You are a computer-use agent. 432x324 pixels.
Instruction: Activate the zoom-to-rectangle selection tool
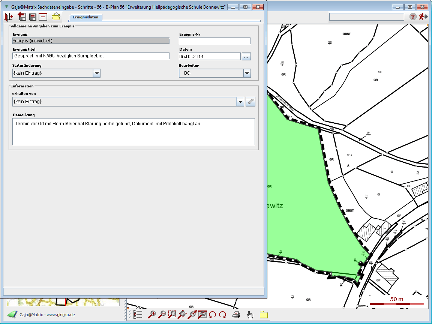pos(172,315)
